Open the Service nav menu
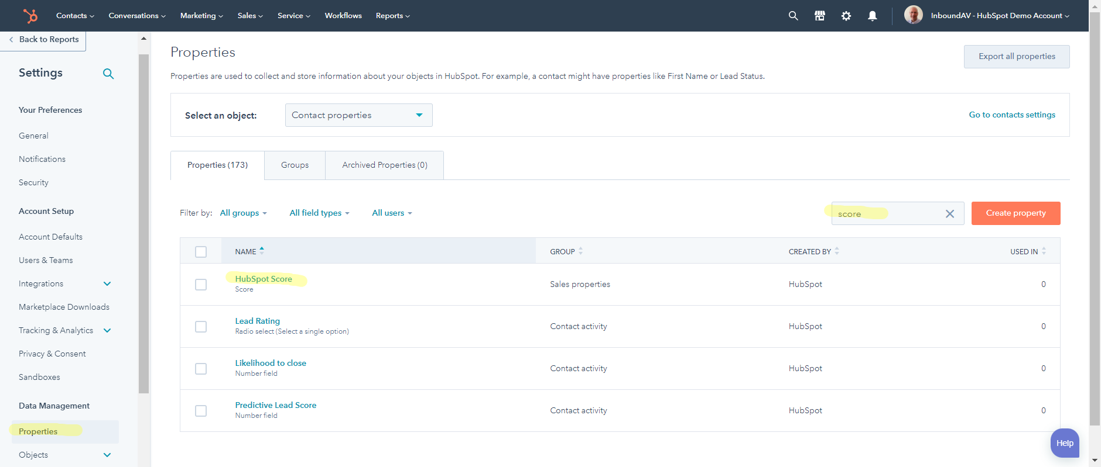Viewport: 1101px width, 467px height. pyautogui.click(x=294, y=16)
